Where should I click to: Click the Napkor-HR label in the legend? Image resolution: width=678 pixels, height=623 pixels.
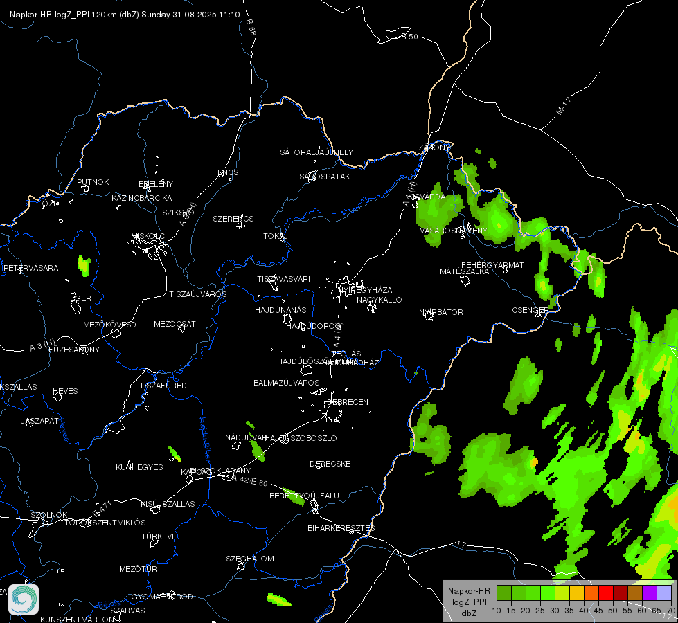pos(469,590)
